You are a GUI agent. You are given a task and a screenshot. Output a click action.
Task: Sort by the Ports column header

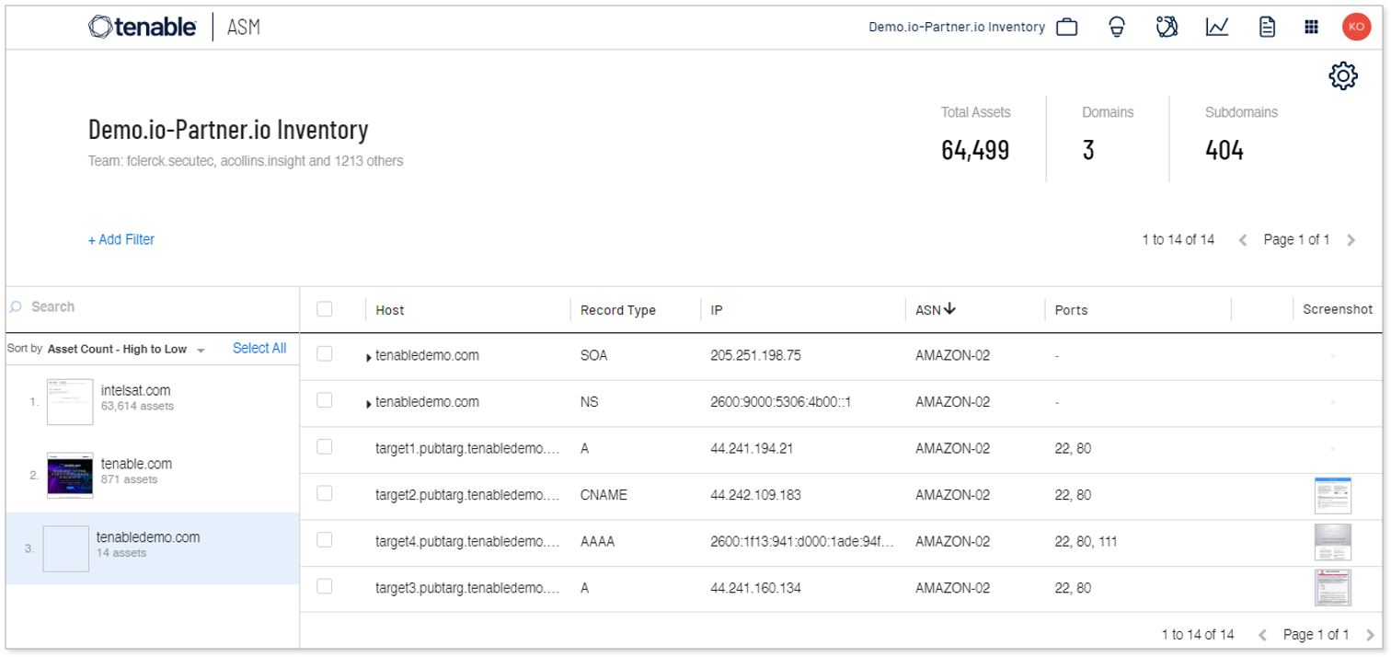pyautogui.click(x=1071, y=310)
